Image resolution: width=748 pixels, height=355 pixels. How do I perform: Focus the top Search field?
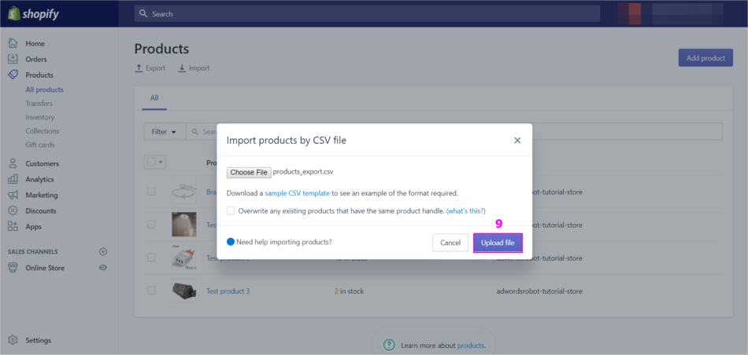(367, 14)
